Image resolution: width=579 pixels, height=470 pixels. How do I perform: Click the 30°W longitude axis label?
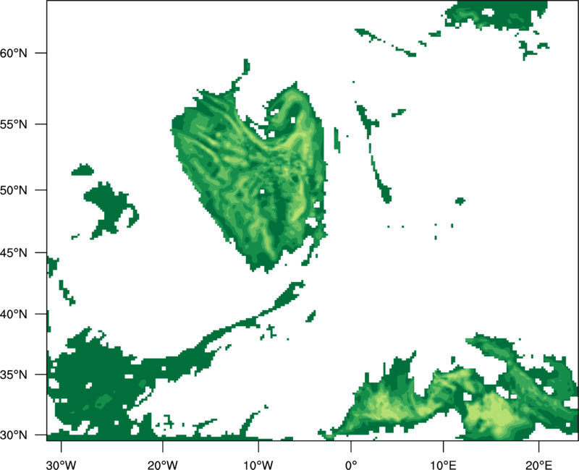(x=61, y=465)
